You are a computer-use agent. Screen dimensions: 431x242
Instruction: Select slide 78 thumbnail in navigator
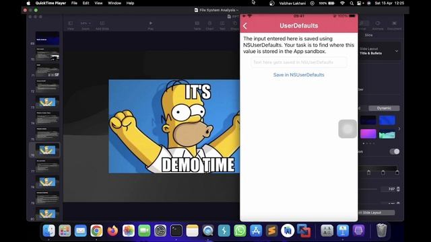click(x=47, y=182)
